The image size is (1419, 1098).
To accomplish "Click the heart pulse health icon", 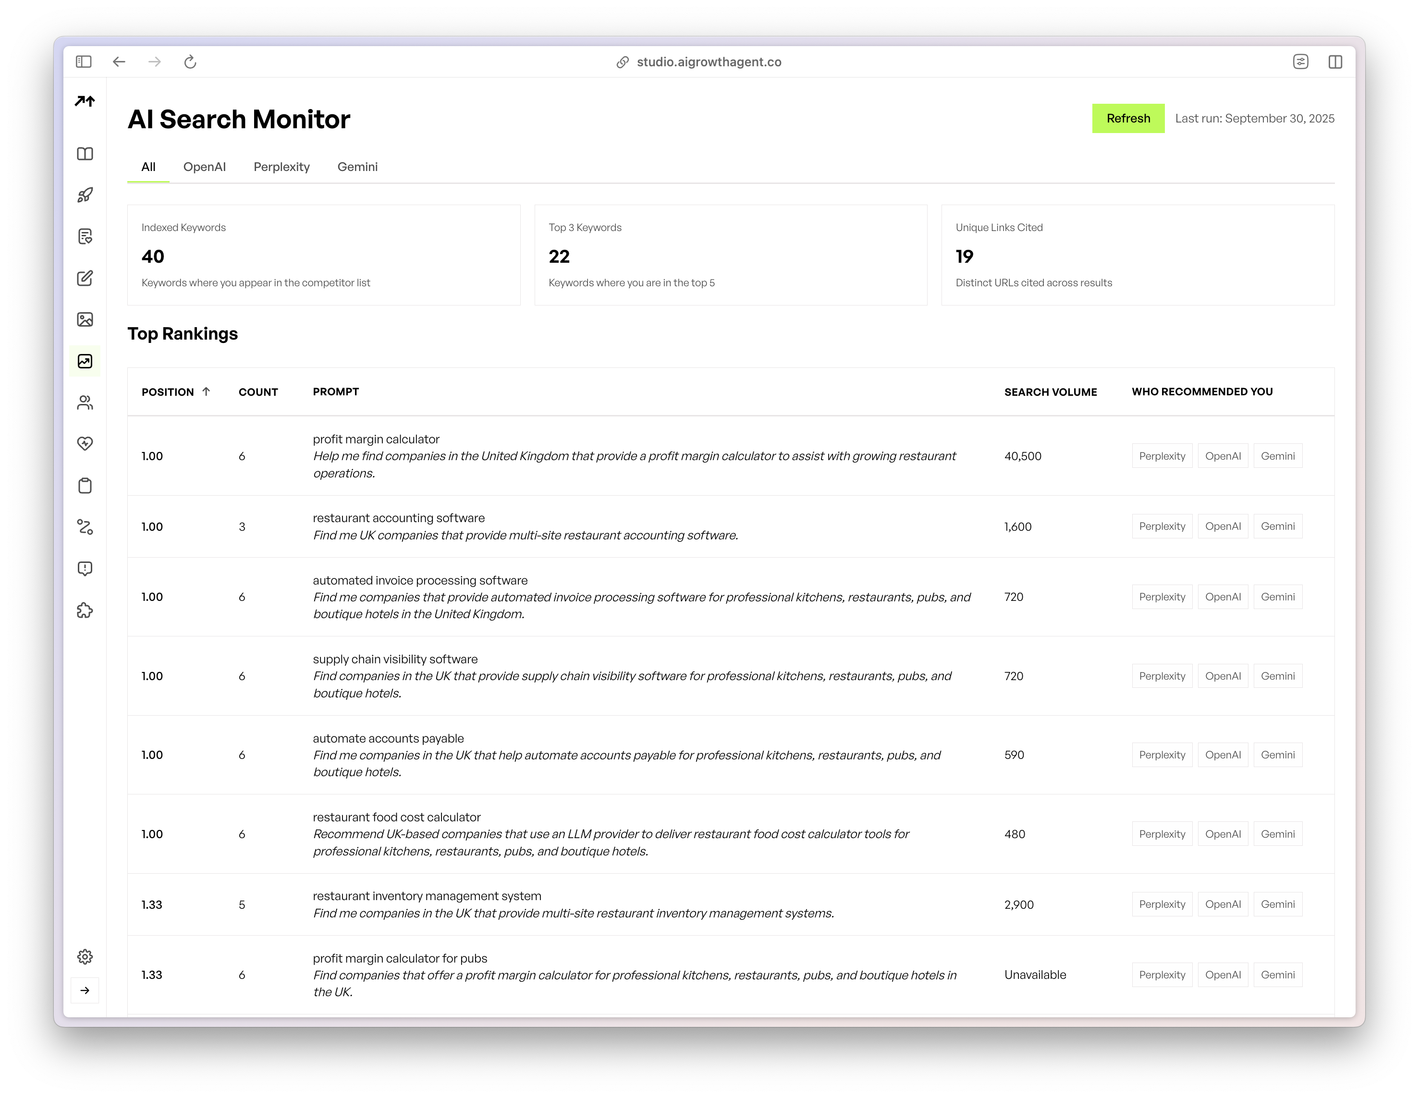I will click(x=85, y=444).
